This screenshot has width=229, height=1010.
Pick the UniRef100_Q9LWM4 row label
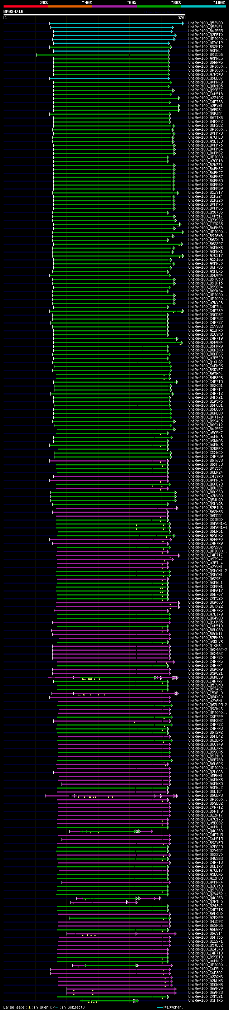pos(205,275)
